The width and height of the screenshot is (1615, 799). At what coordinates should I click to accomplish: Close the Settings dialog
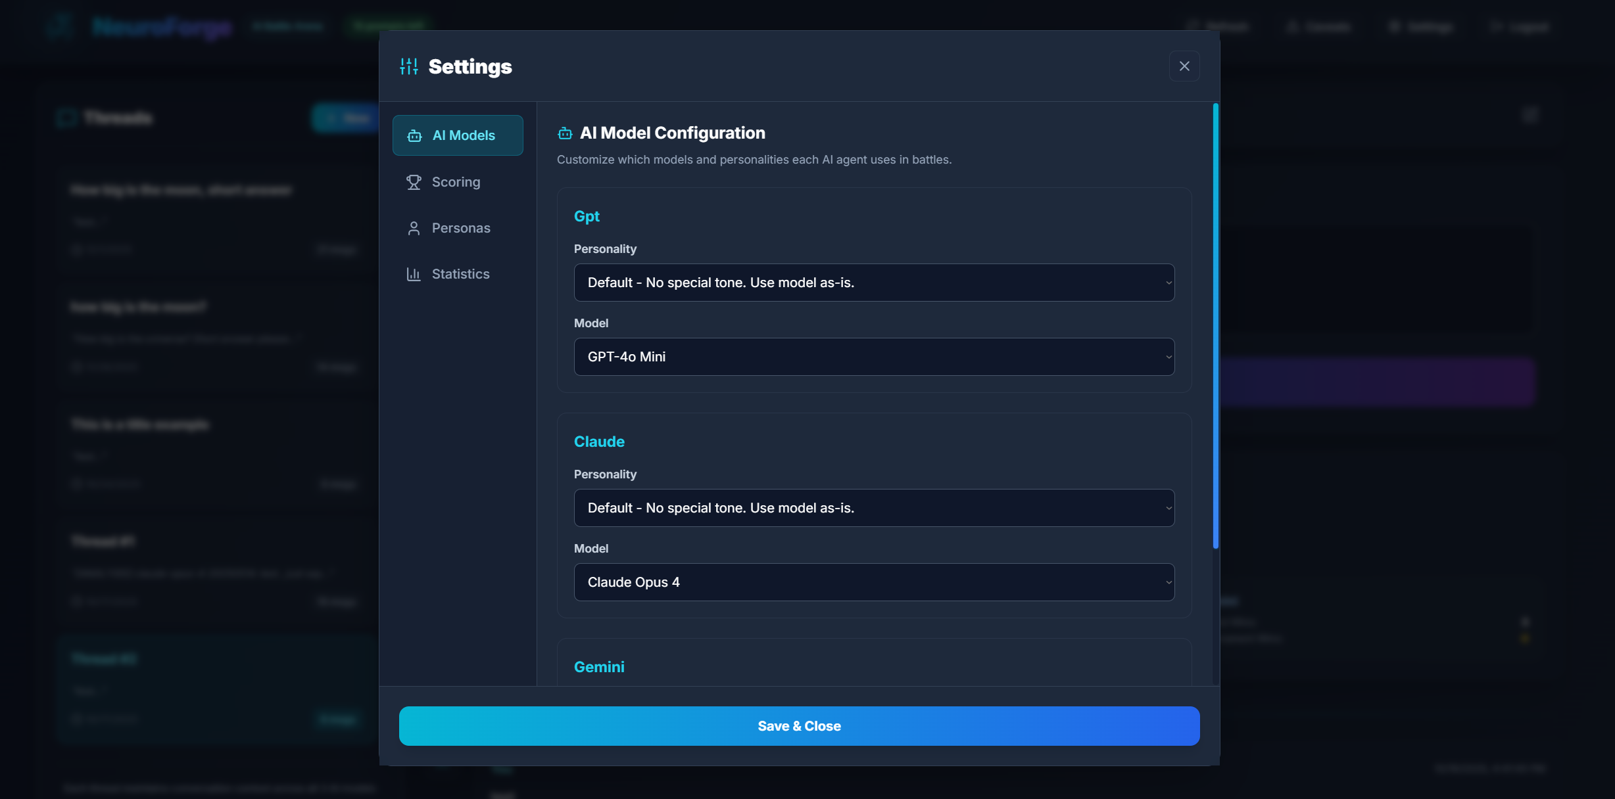click(x=1184, y=66)
